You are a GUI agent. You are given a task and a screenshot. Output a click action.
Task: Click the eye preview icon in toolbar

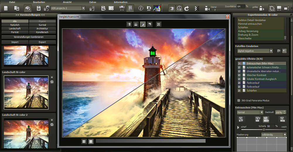coord(172,8)
